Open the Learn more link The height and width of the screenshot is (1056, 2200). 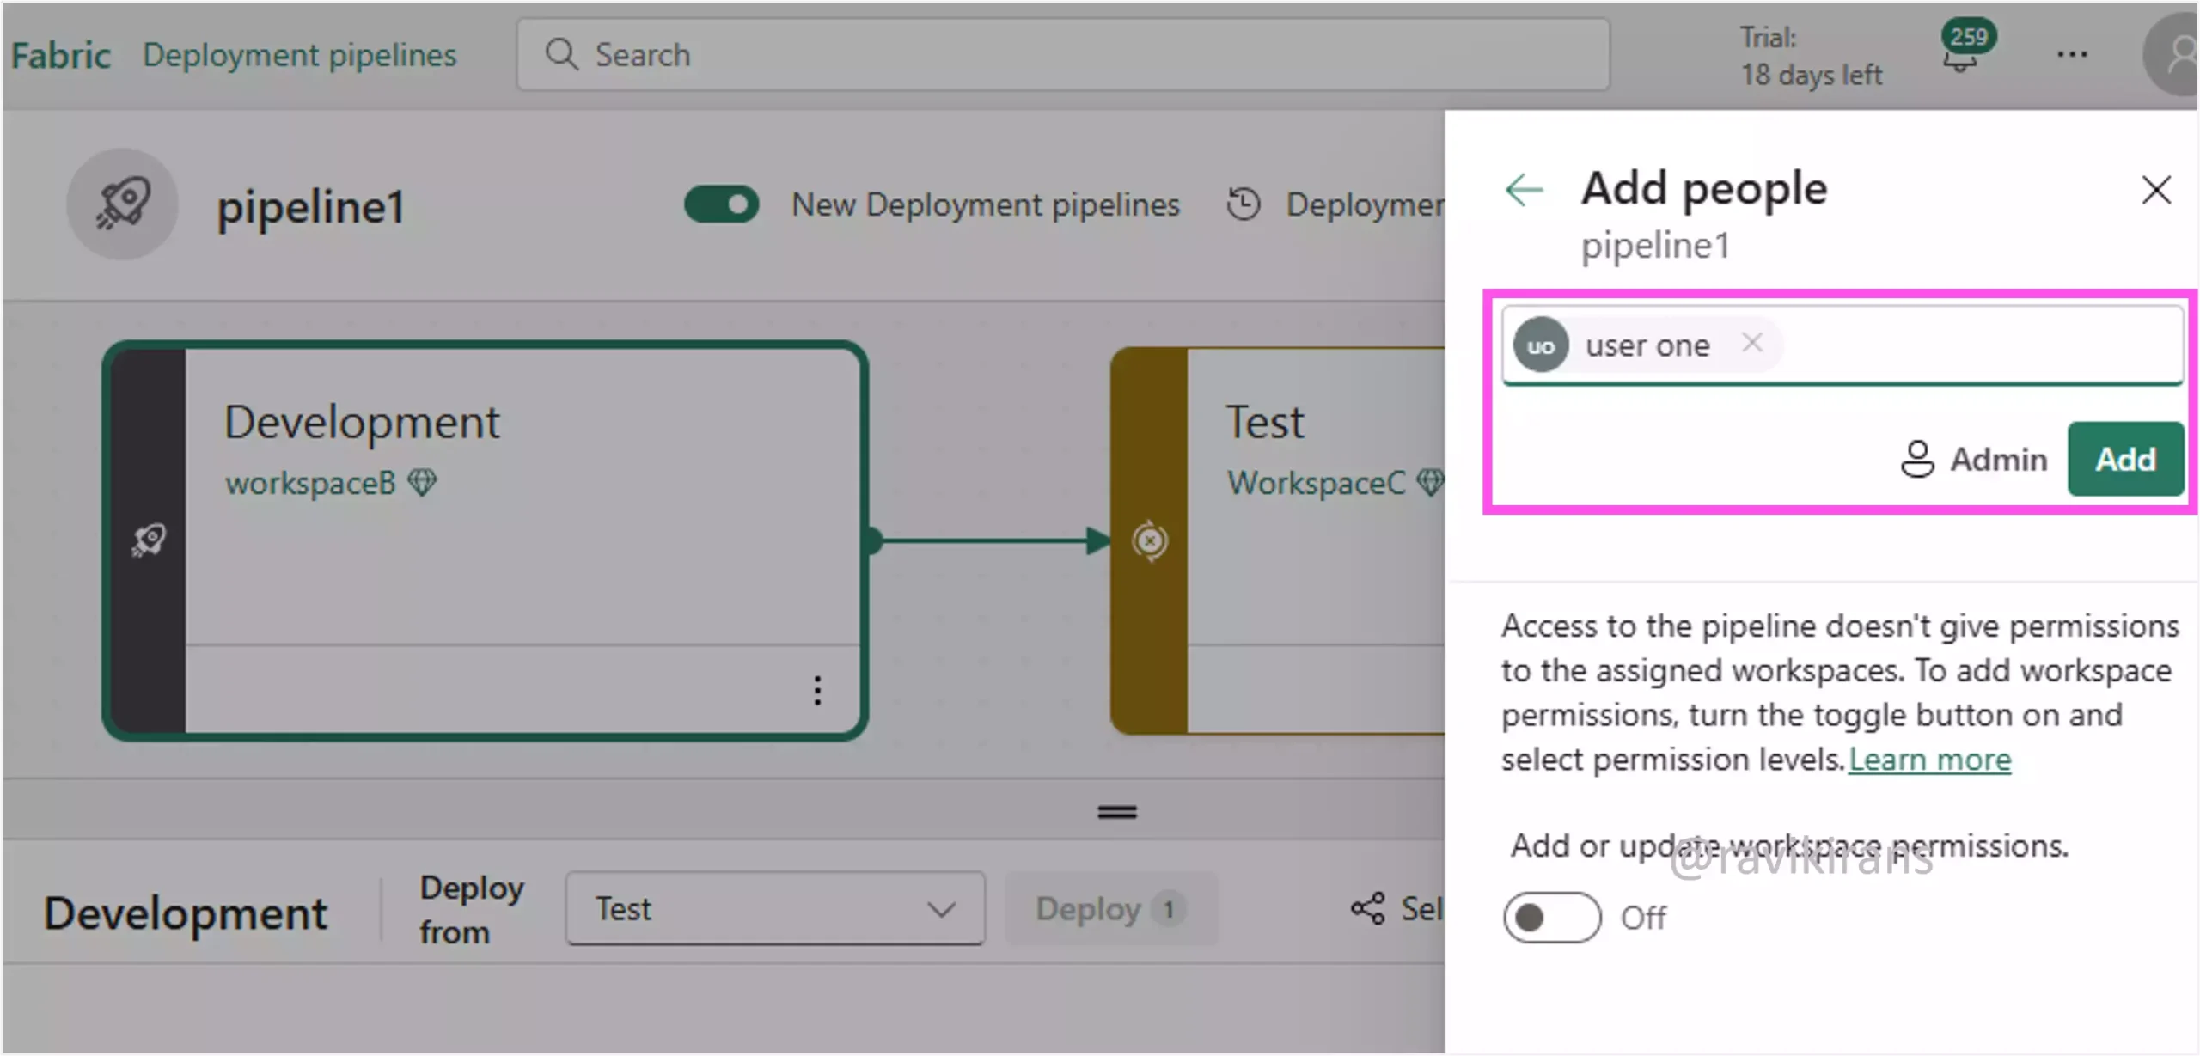point(1929,760)
